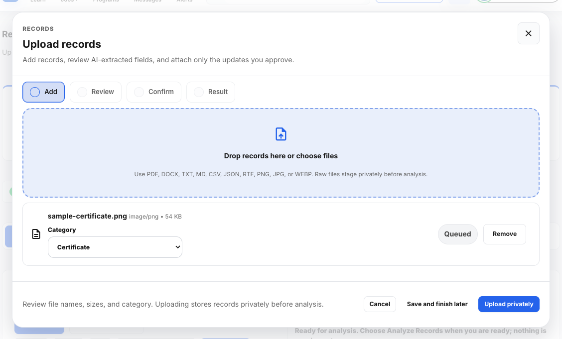562x339 pixels.
Task: Remove the sample-certificate.png file
Action: click(x=505, y=234)
